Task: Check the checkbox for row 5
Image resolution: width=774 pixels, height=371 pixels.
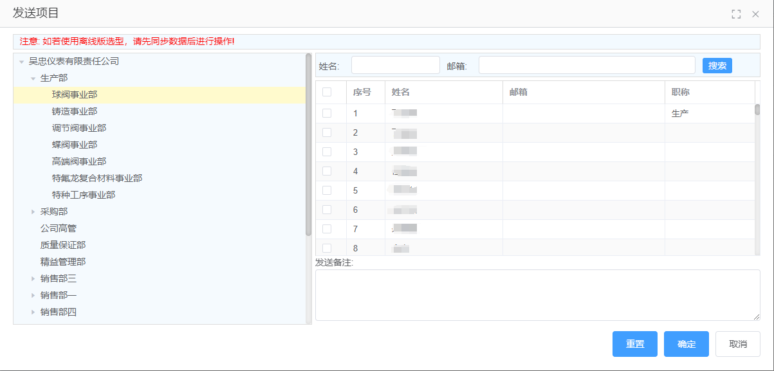Action: (x=327, y=190)
